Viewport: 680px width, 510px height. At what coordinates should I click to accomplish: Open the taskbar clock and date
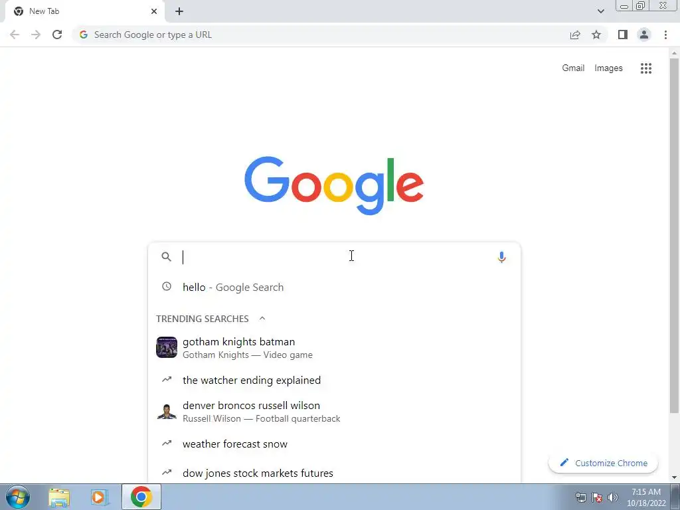click(x=646, y=497)
